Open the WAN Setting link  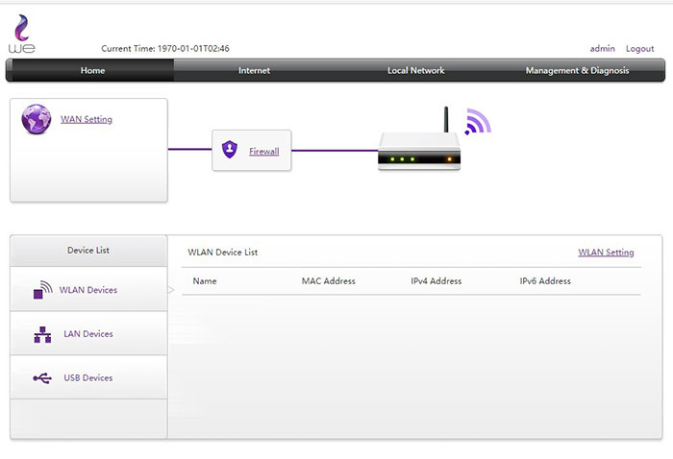click(x=87, y=120)
